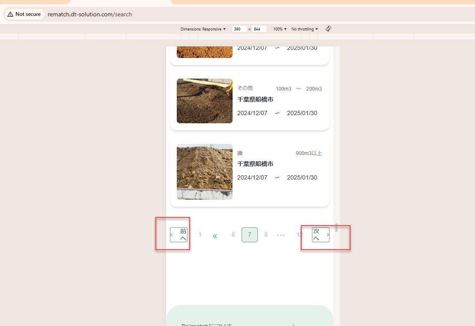Image resolution: width=475 pixels, height=326 pixels.
Task: Open the Dimensions: Responsive dropdown
Action: pos(203,29)
